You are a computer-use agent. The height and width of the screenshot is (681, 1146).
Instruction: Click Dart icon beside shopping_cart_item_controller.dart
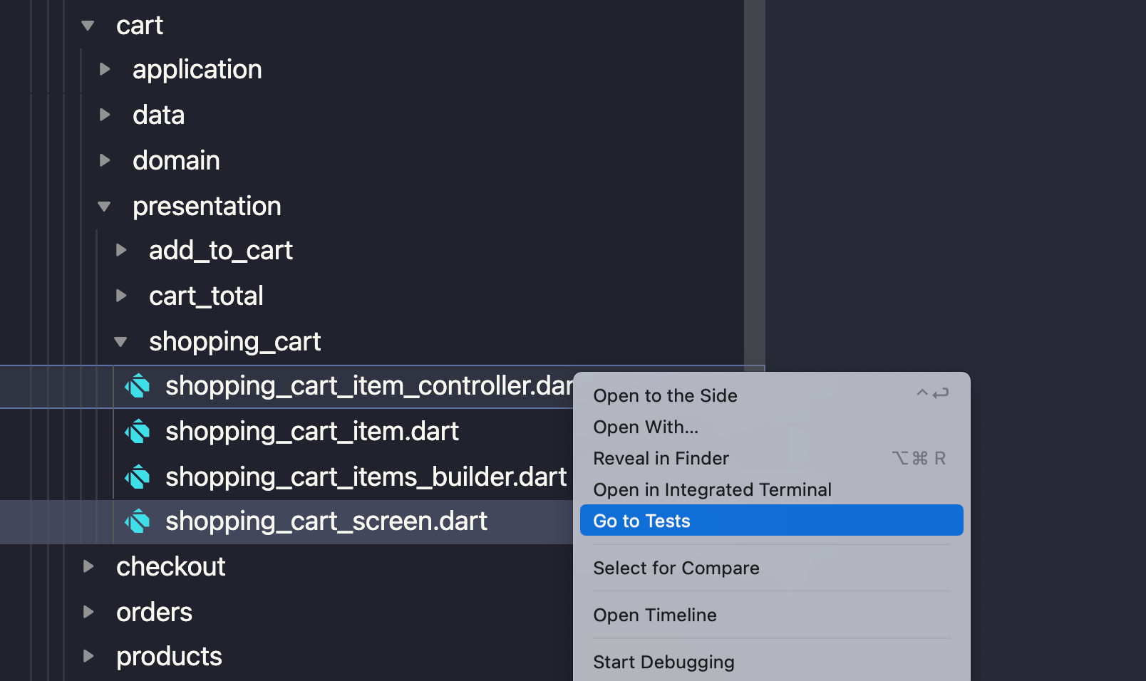click(x=138, y=386)
